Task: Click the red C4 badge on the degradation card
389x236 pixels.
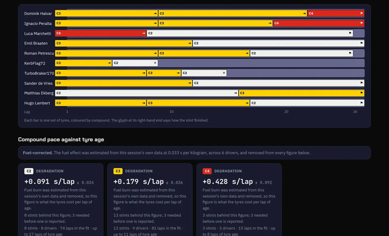Action: [x=207, y=171]
